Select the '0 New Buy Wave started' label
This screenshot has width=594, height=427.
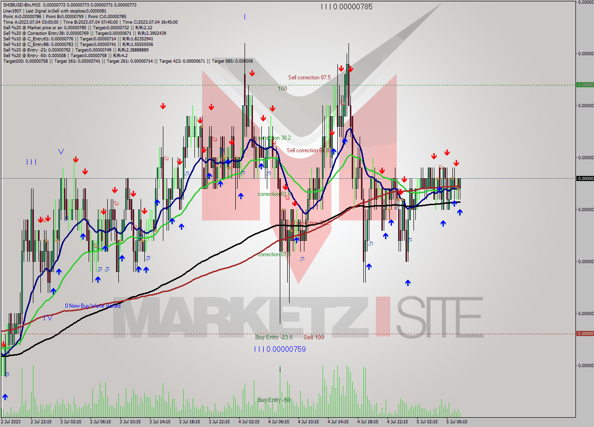(92, 306)
